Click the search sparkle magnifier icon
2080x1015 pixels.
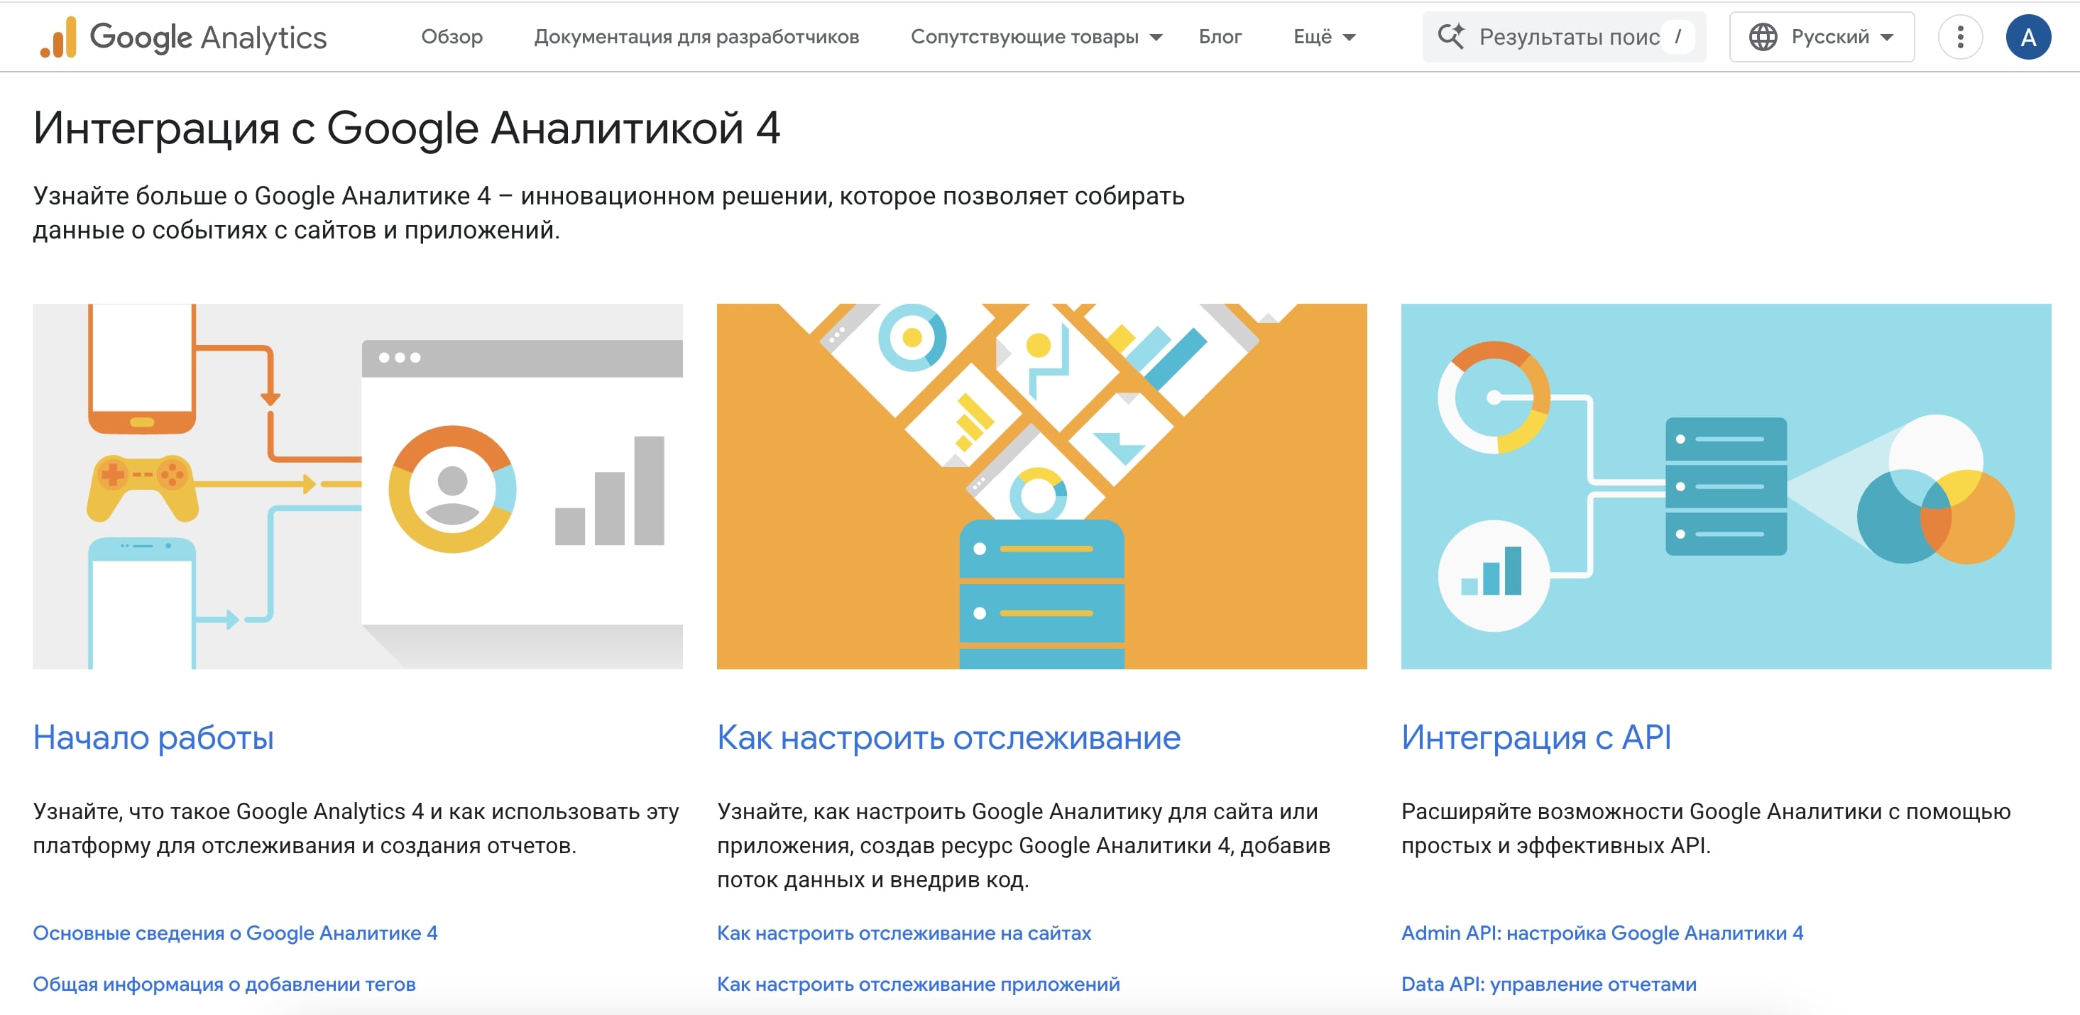1450,36
